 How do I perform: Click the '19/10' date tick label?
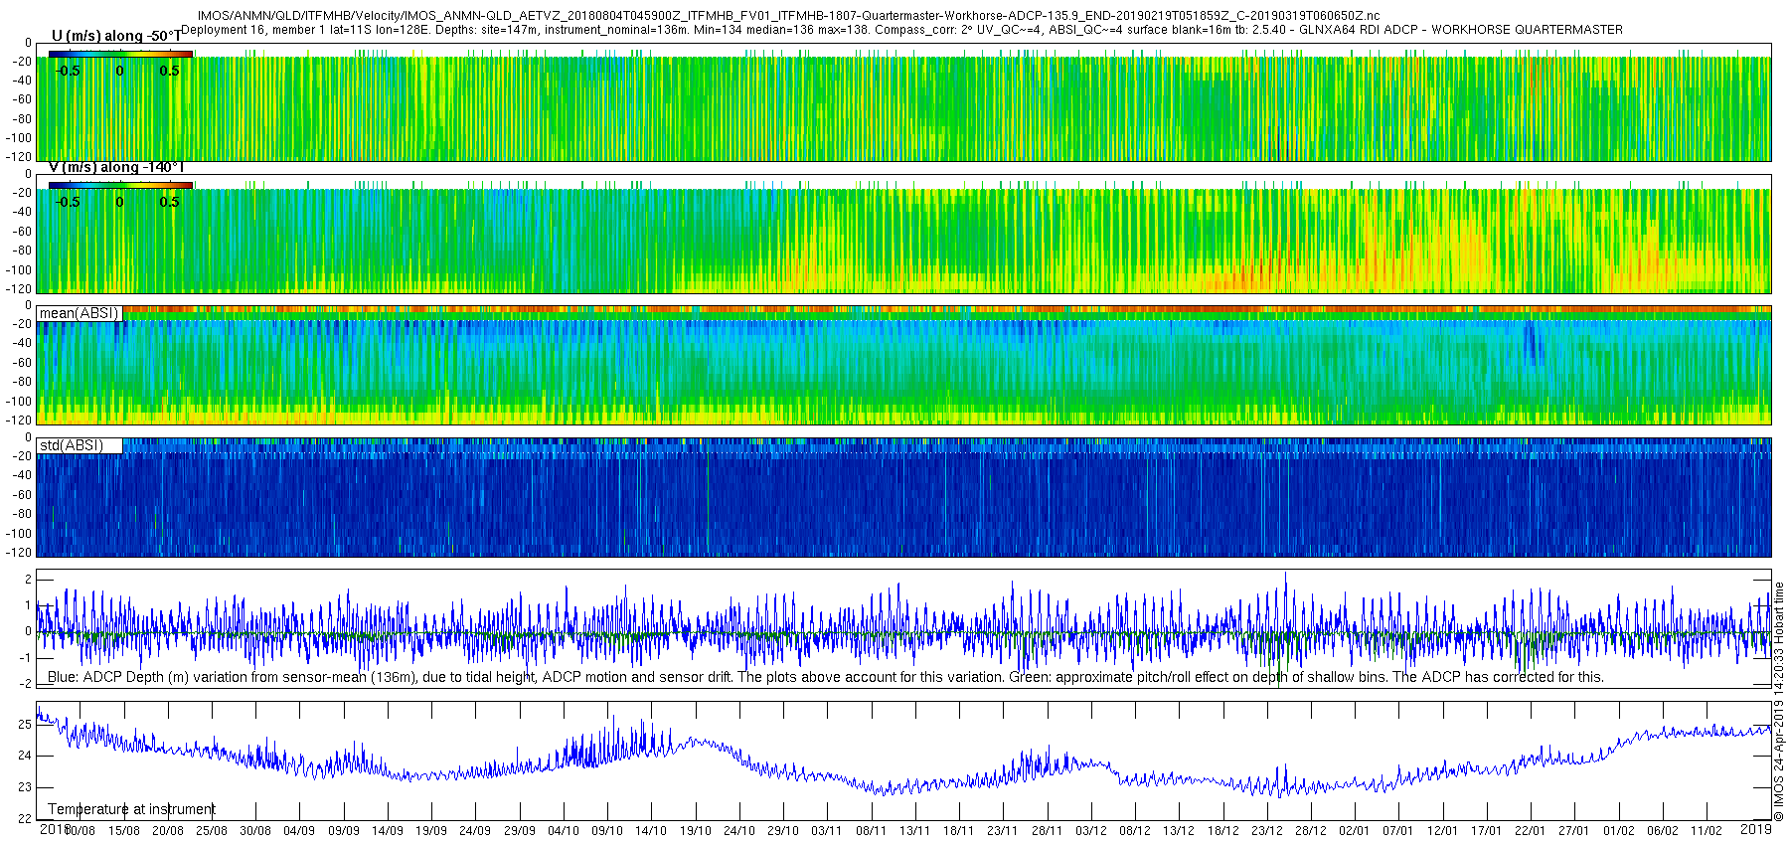(x=696, y=831)
